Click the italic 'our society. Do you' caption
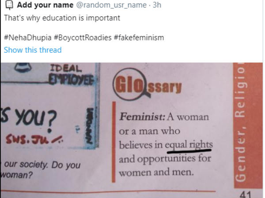Viewport: 265px width, 198px height. [42, 165]
